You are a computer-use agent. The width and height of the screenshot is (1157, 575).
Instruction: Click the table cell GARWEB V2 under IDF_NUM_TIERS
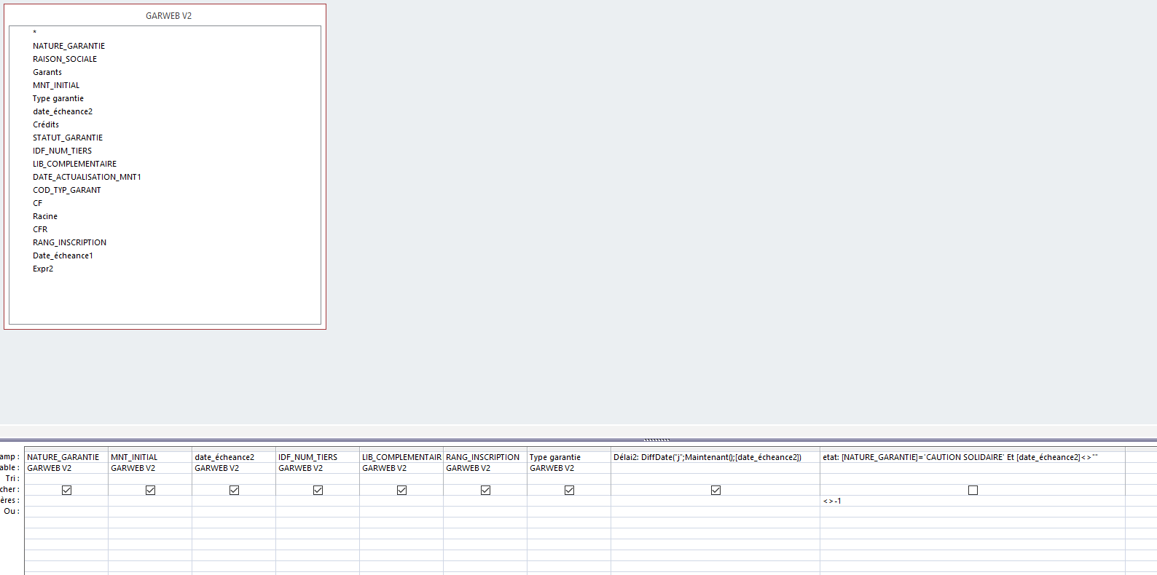[318, 468]
